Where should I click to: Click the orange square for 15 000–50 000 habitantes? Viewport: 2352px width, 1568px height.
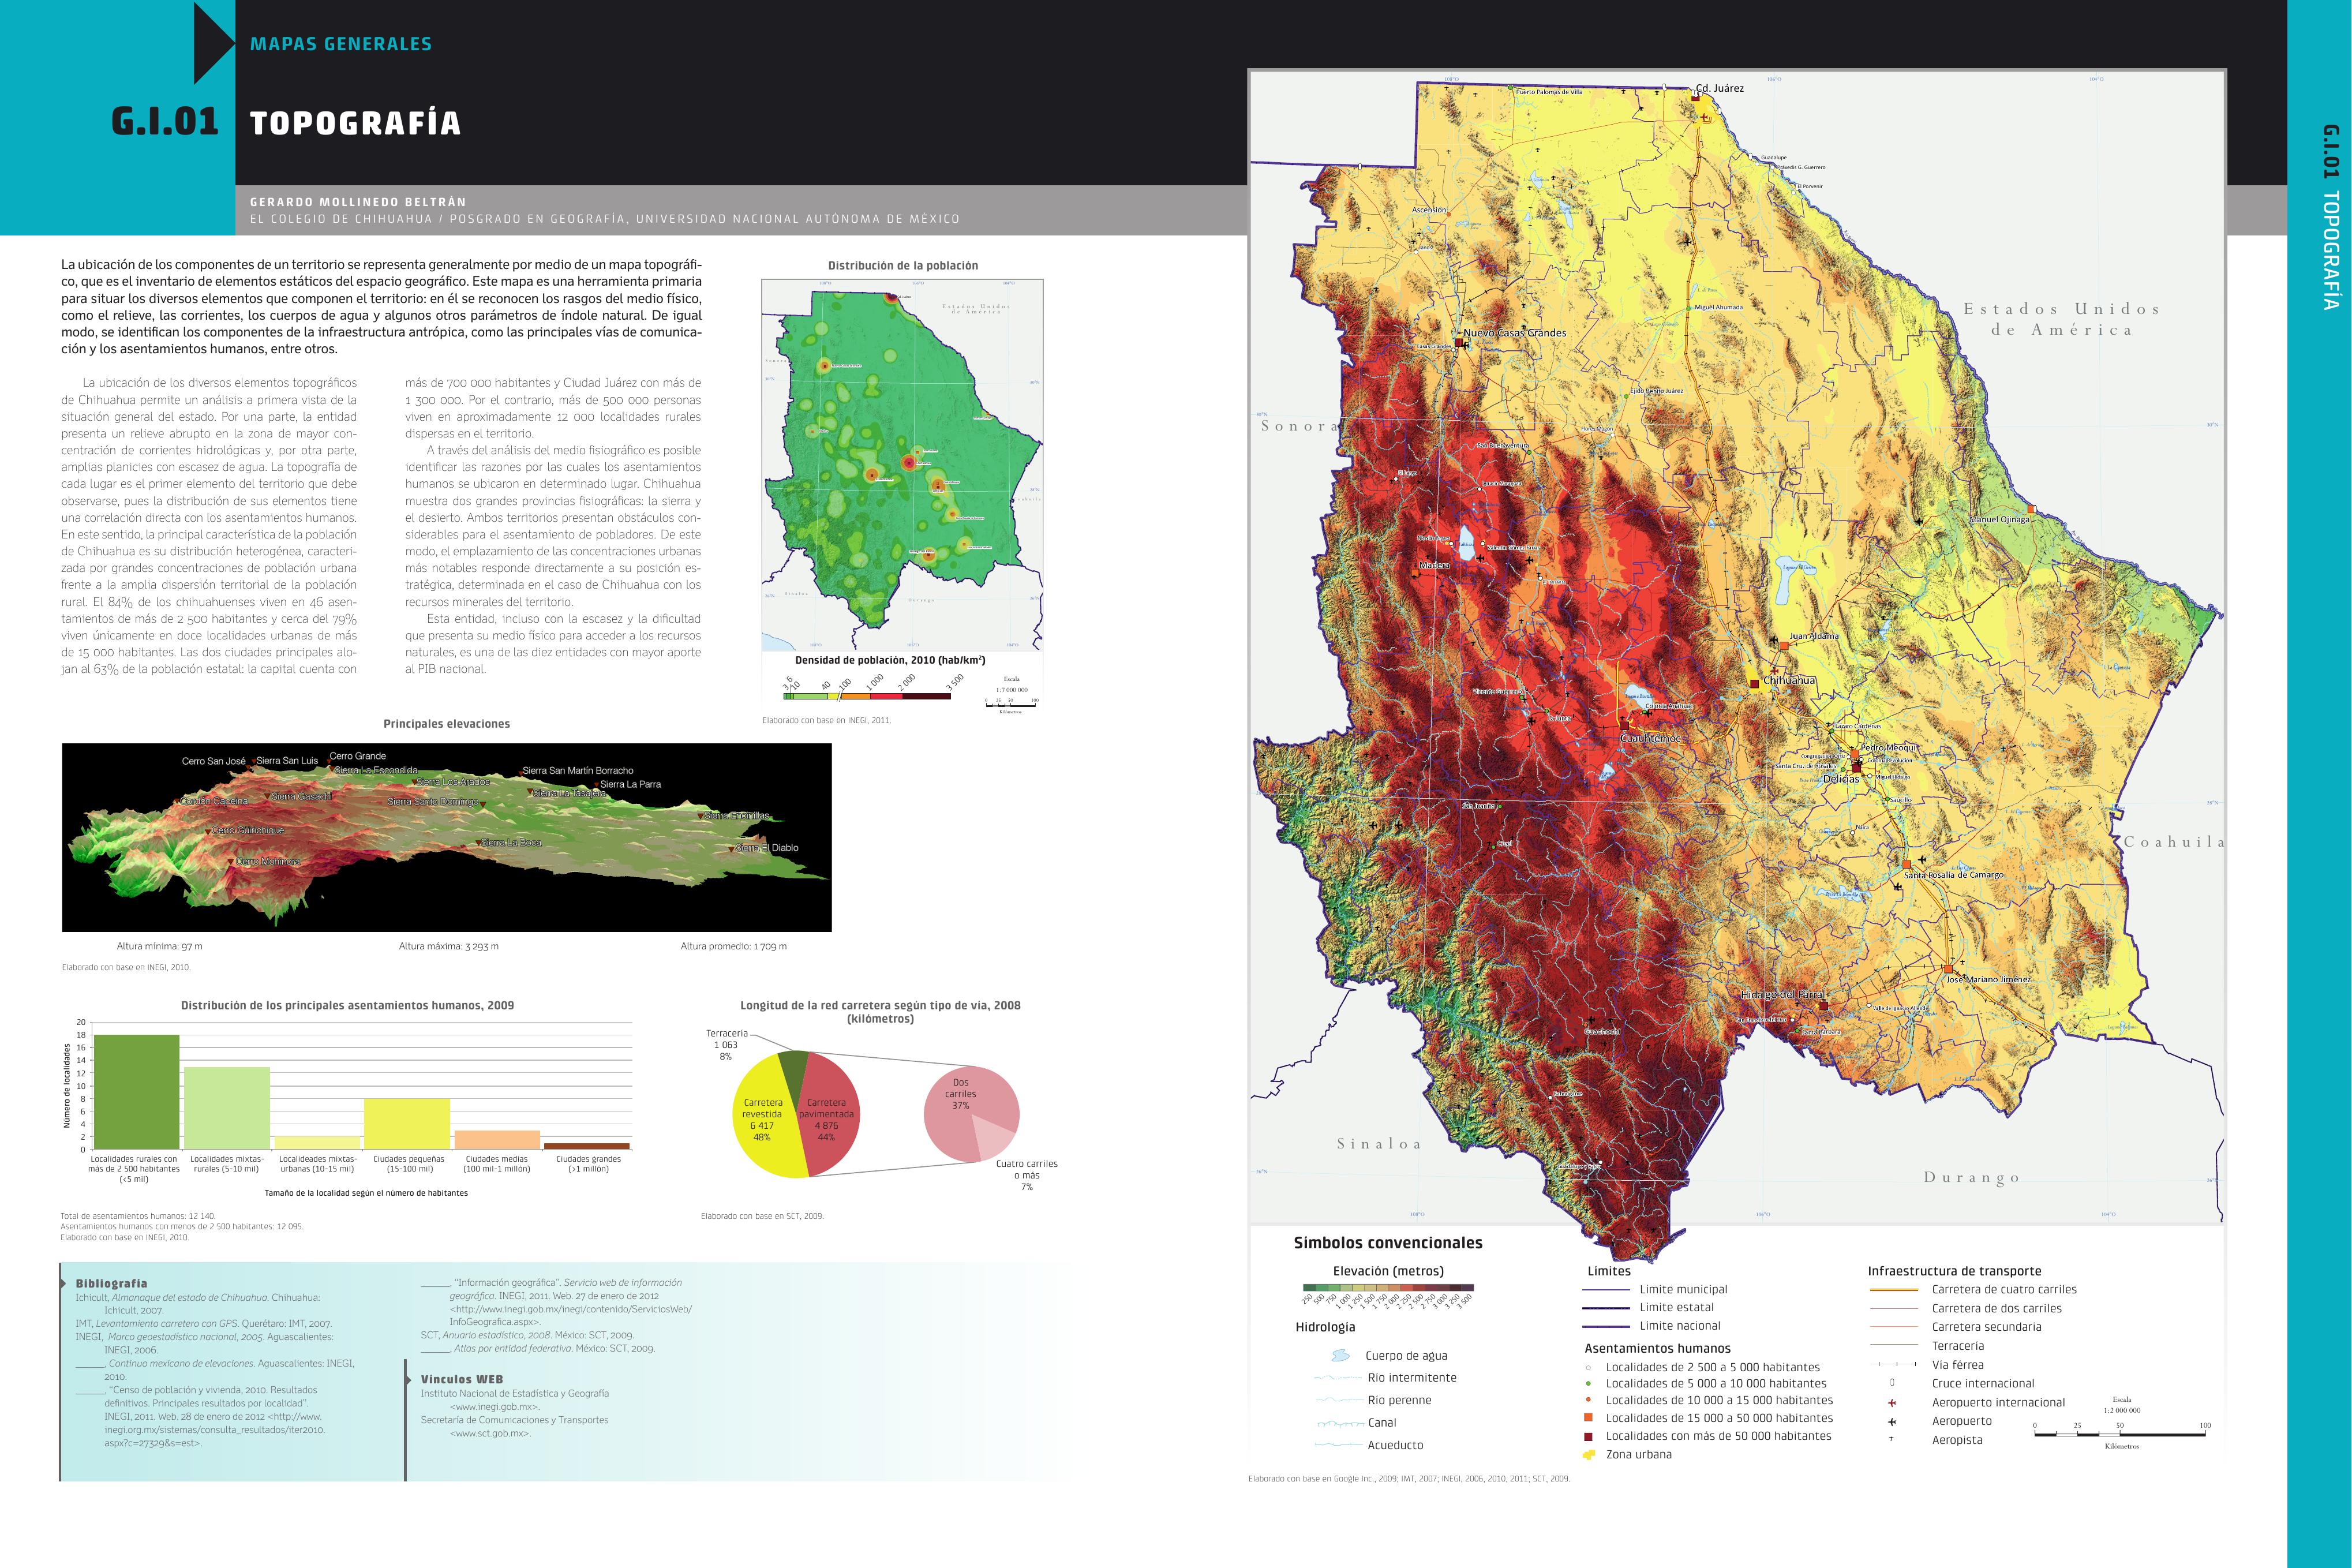1589,1418
